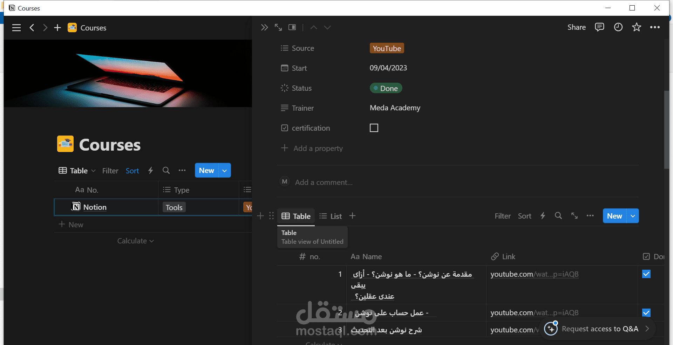Click the Type column header

[176, 190]
